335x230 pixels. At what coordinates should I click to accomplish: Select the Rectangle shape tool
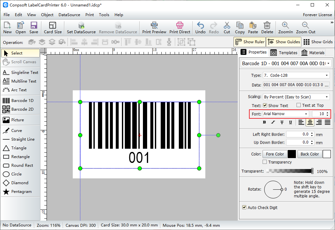click(x=20, y=157)
